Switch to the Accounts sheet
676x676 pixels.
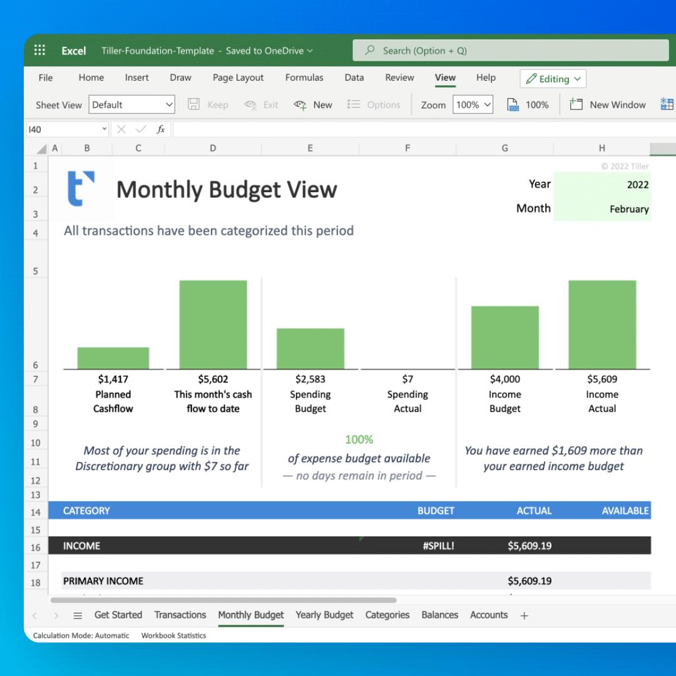[489, 615]
